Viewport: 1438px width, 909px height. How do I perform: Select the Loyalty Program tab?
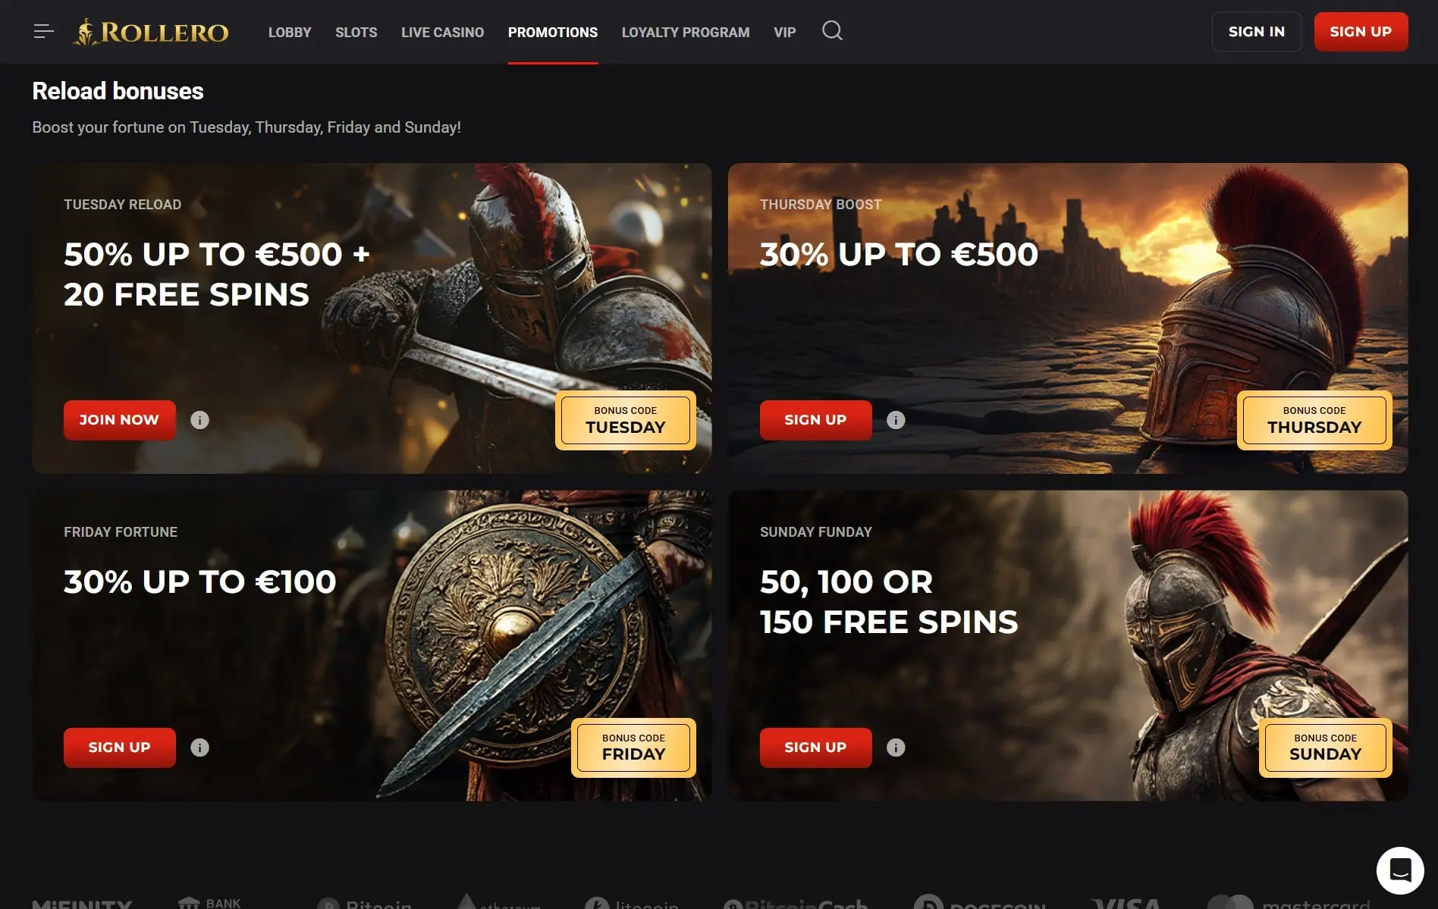tap(686, 32)
